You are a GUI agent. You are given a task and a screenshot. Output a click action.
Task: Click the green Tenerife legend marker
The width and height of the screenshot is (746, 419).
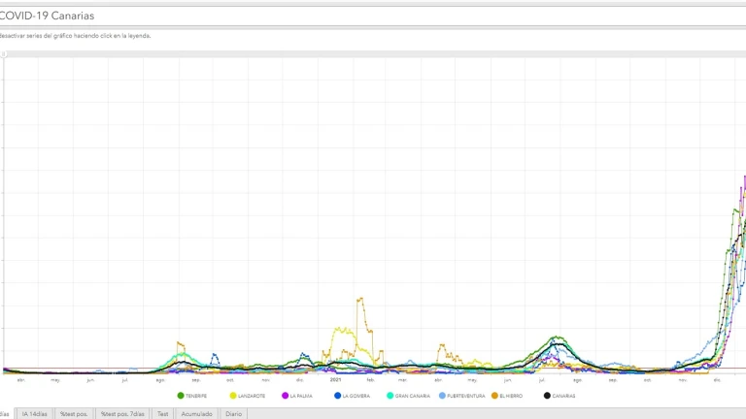(x=181, y=396)
